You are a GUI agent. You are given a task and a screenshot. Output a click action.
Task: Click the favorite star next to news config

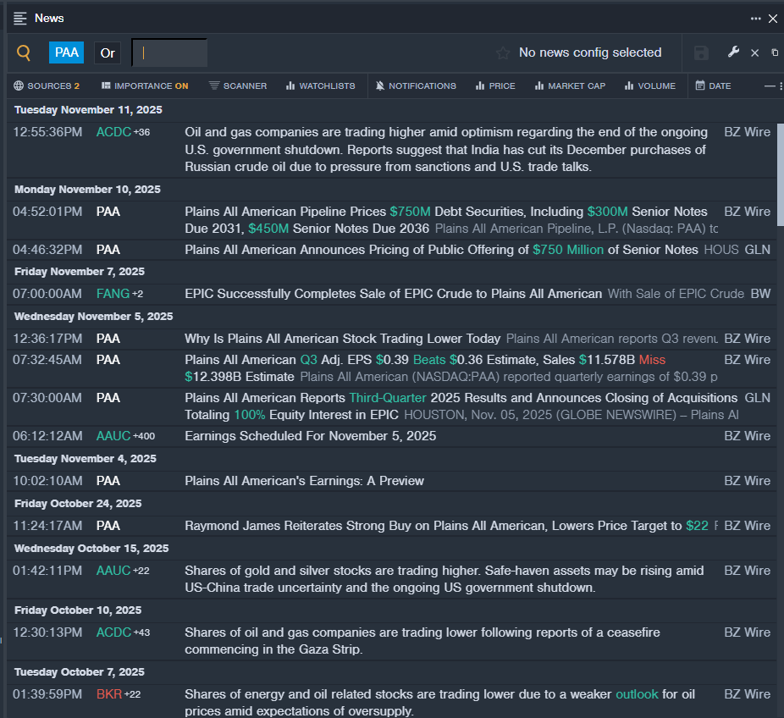tap(503, 53)
